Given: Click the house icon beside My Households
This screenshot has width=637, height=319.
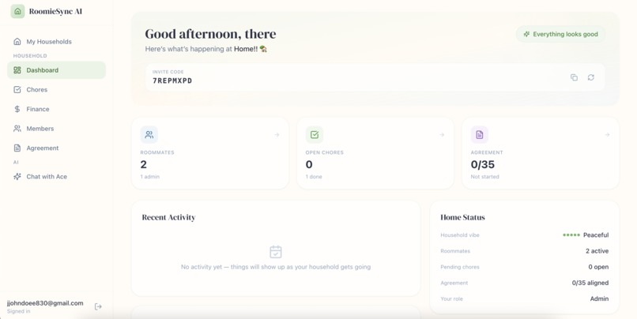Looking at the screenshot, I should pos(17,41).
